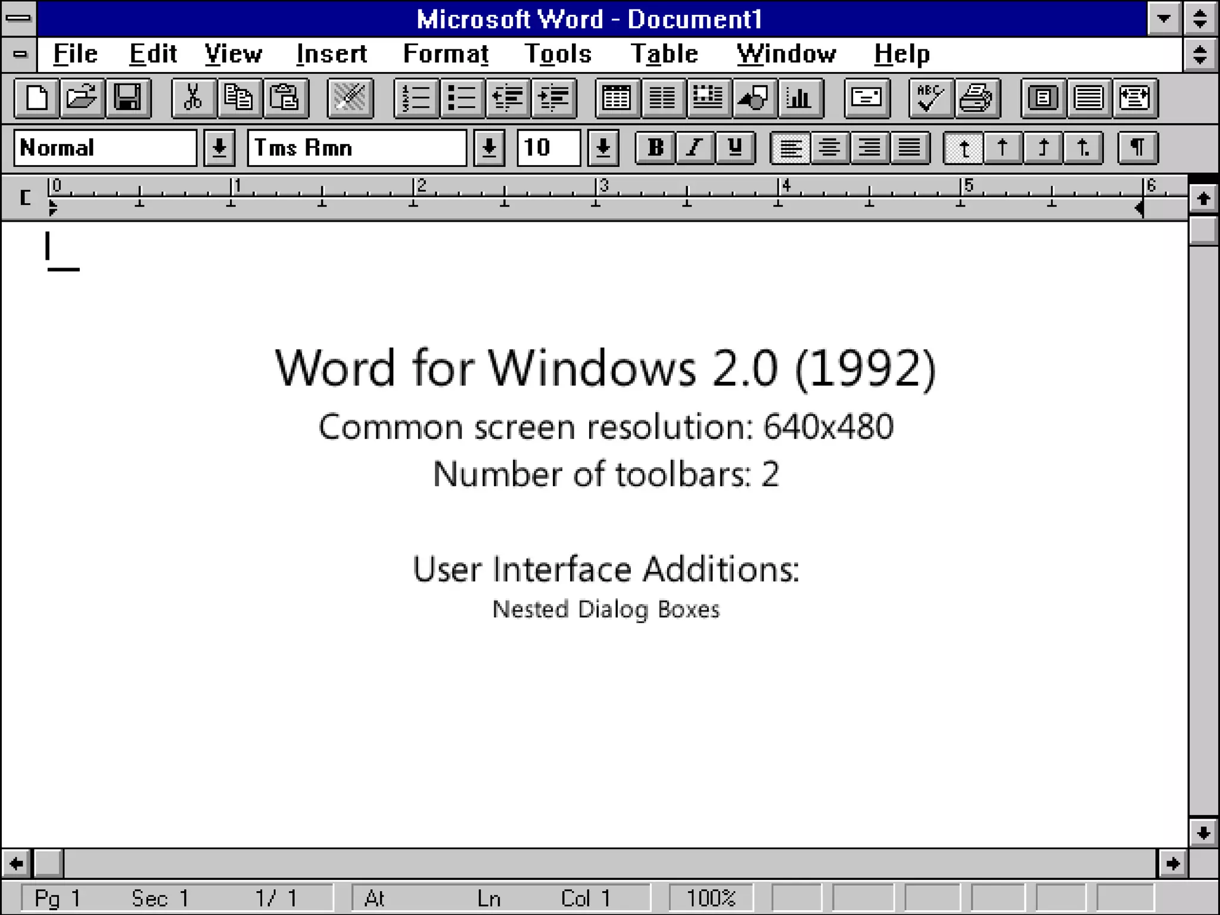Image resolution: width=1220 pixels, height=915 pixels.
Task: Click the Insert Table icon
Action: coord(617,98)
